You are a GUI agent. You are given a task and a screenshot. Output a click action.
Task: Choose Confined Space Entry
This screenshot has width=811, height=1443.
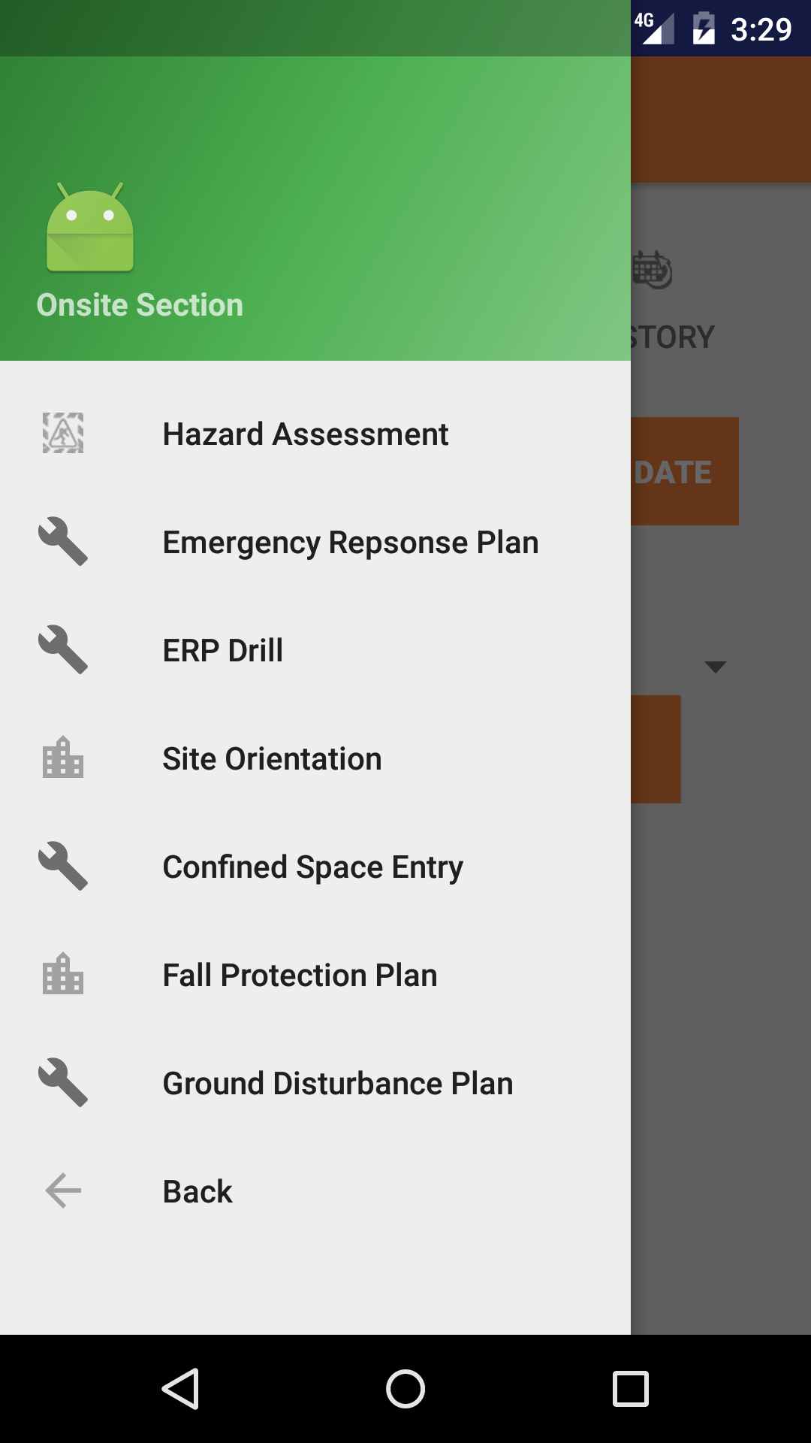click(x=312, y=867)
